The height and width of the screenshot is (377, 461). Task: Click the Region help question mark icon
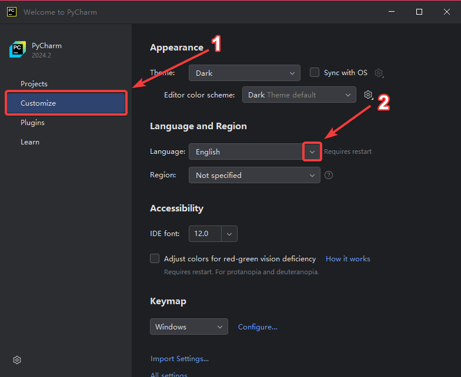pos(329,175)
